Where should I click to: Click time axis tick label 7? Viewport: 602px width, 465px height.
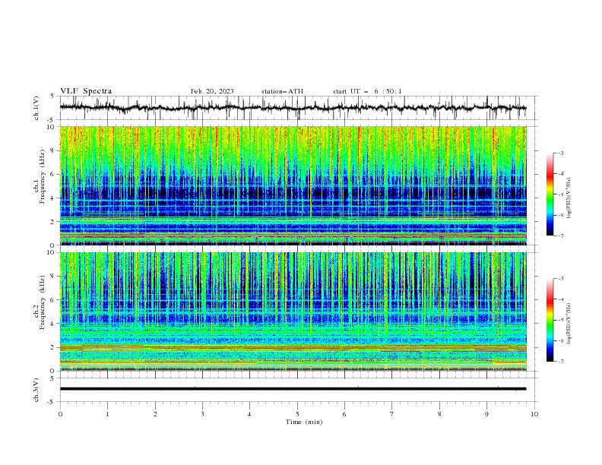(x=392, y=414)
